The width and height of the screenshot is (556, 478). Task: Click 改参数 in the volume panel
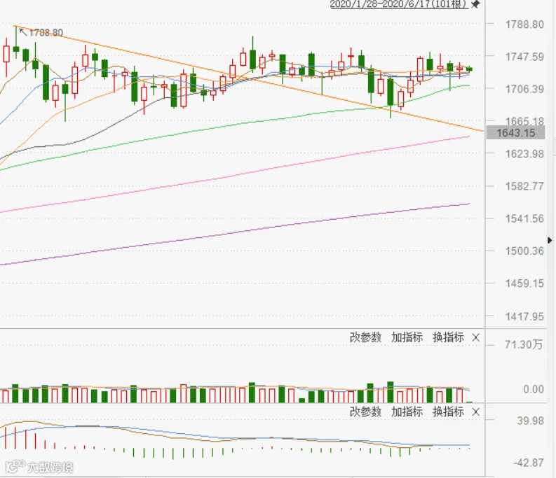(365, 337)
